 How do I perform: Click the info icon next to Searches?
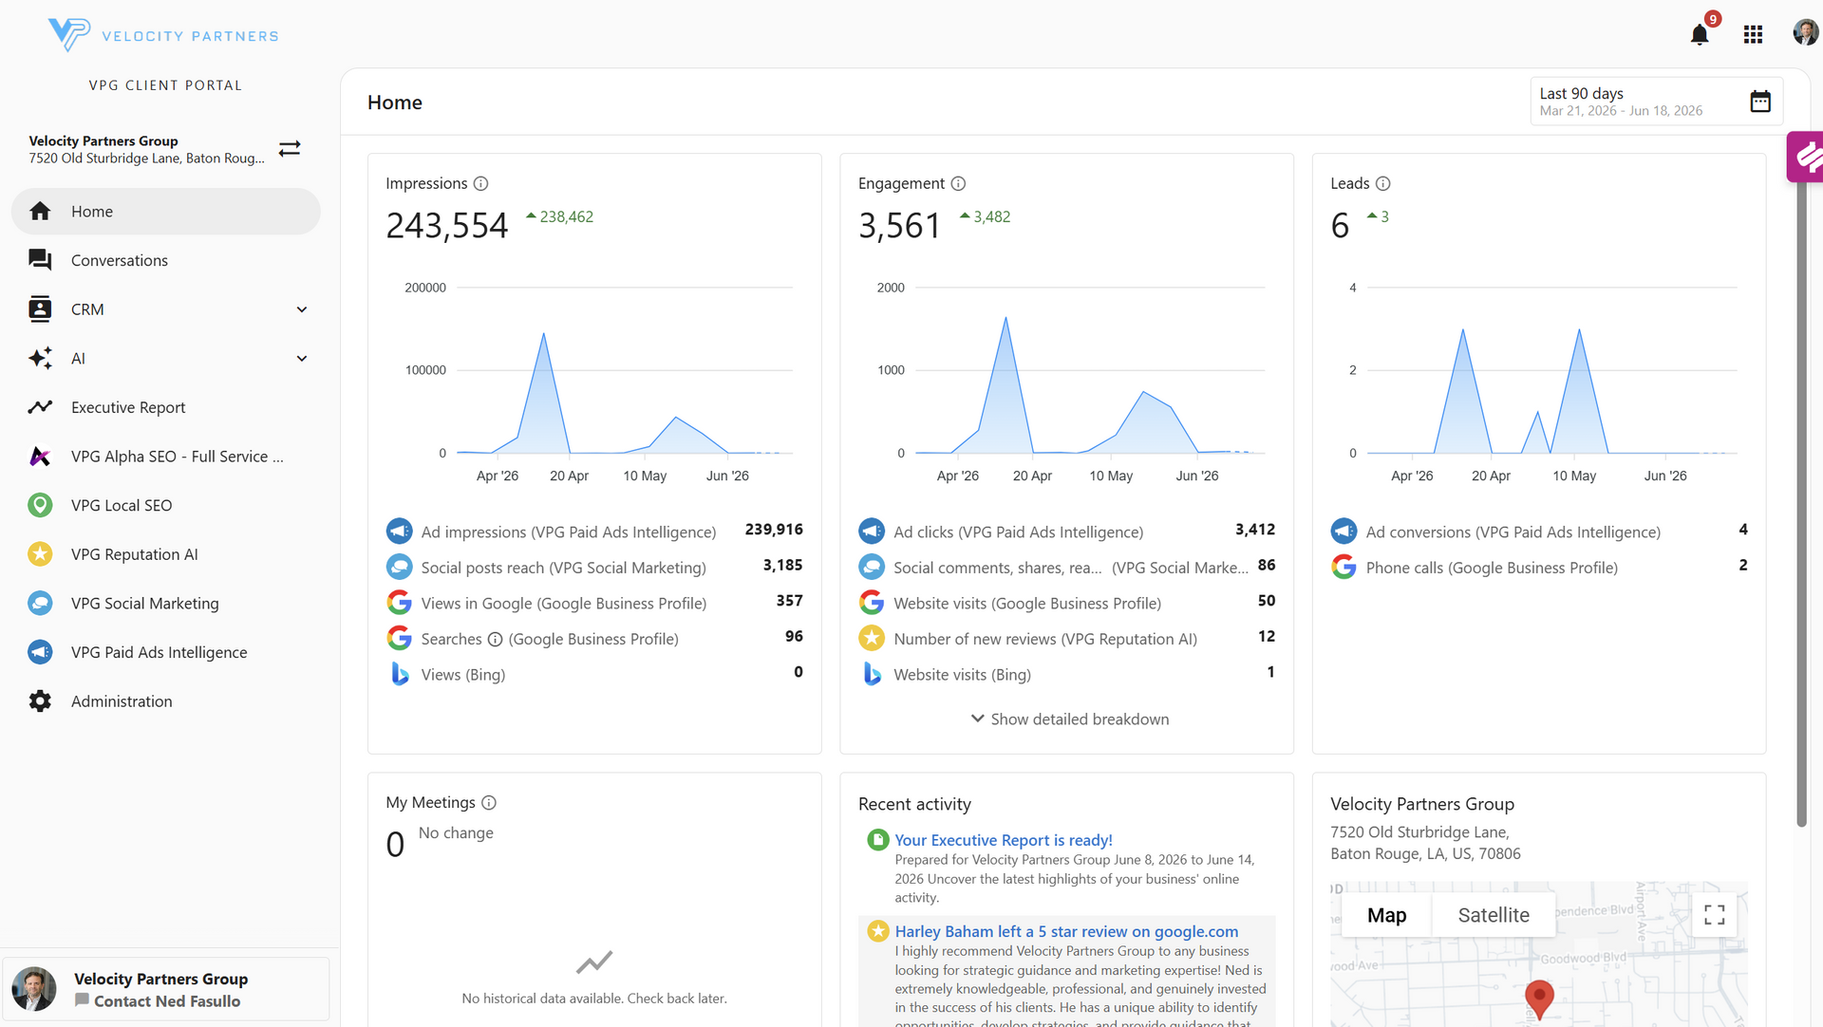pos(495,640)
